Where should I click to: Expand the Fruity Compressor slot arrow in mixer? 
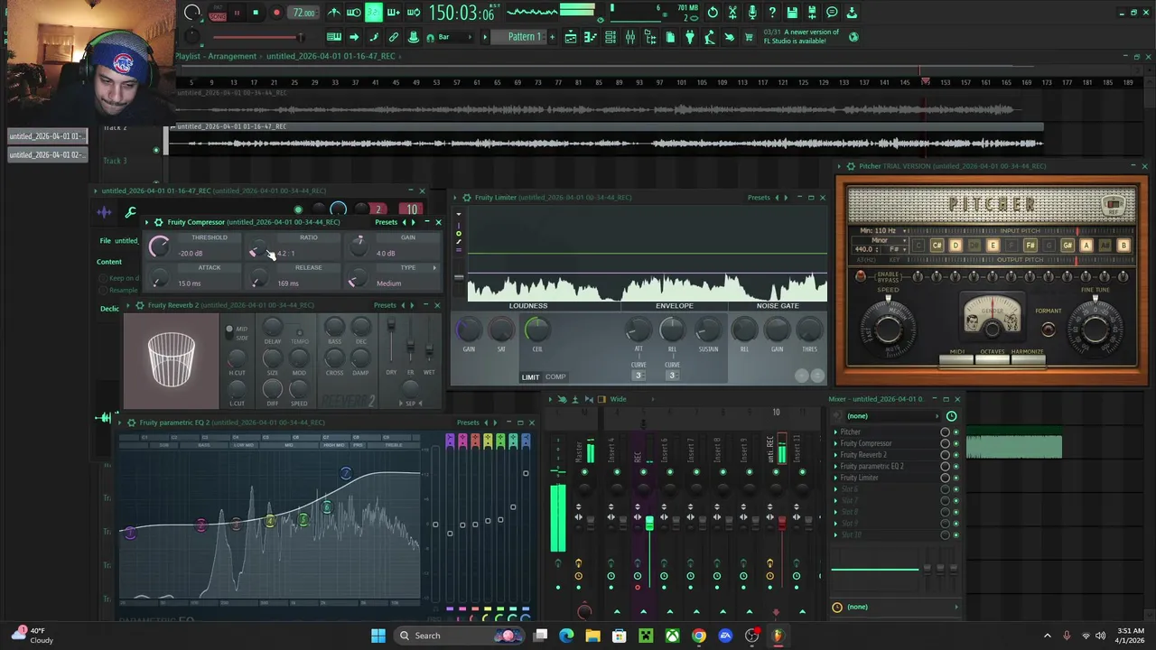coord(835,444)
